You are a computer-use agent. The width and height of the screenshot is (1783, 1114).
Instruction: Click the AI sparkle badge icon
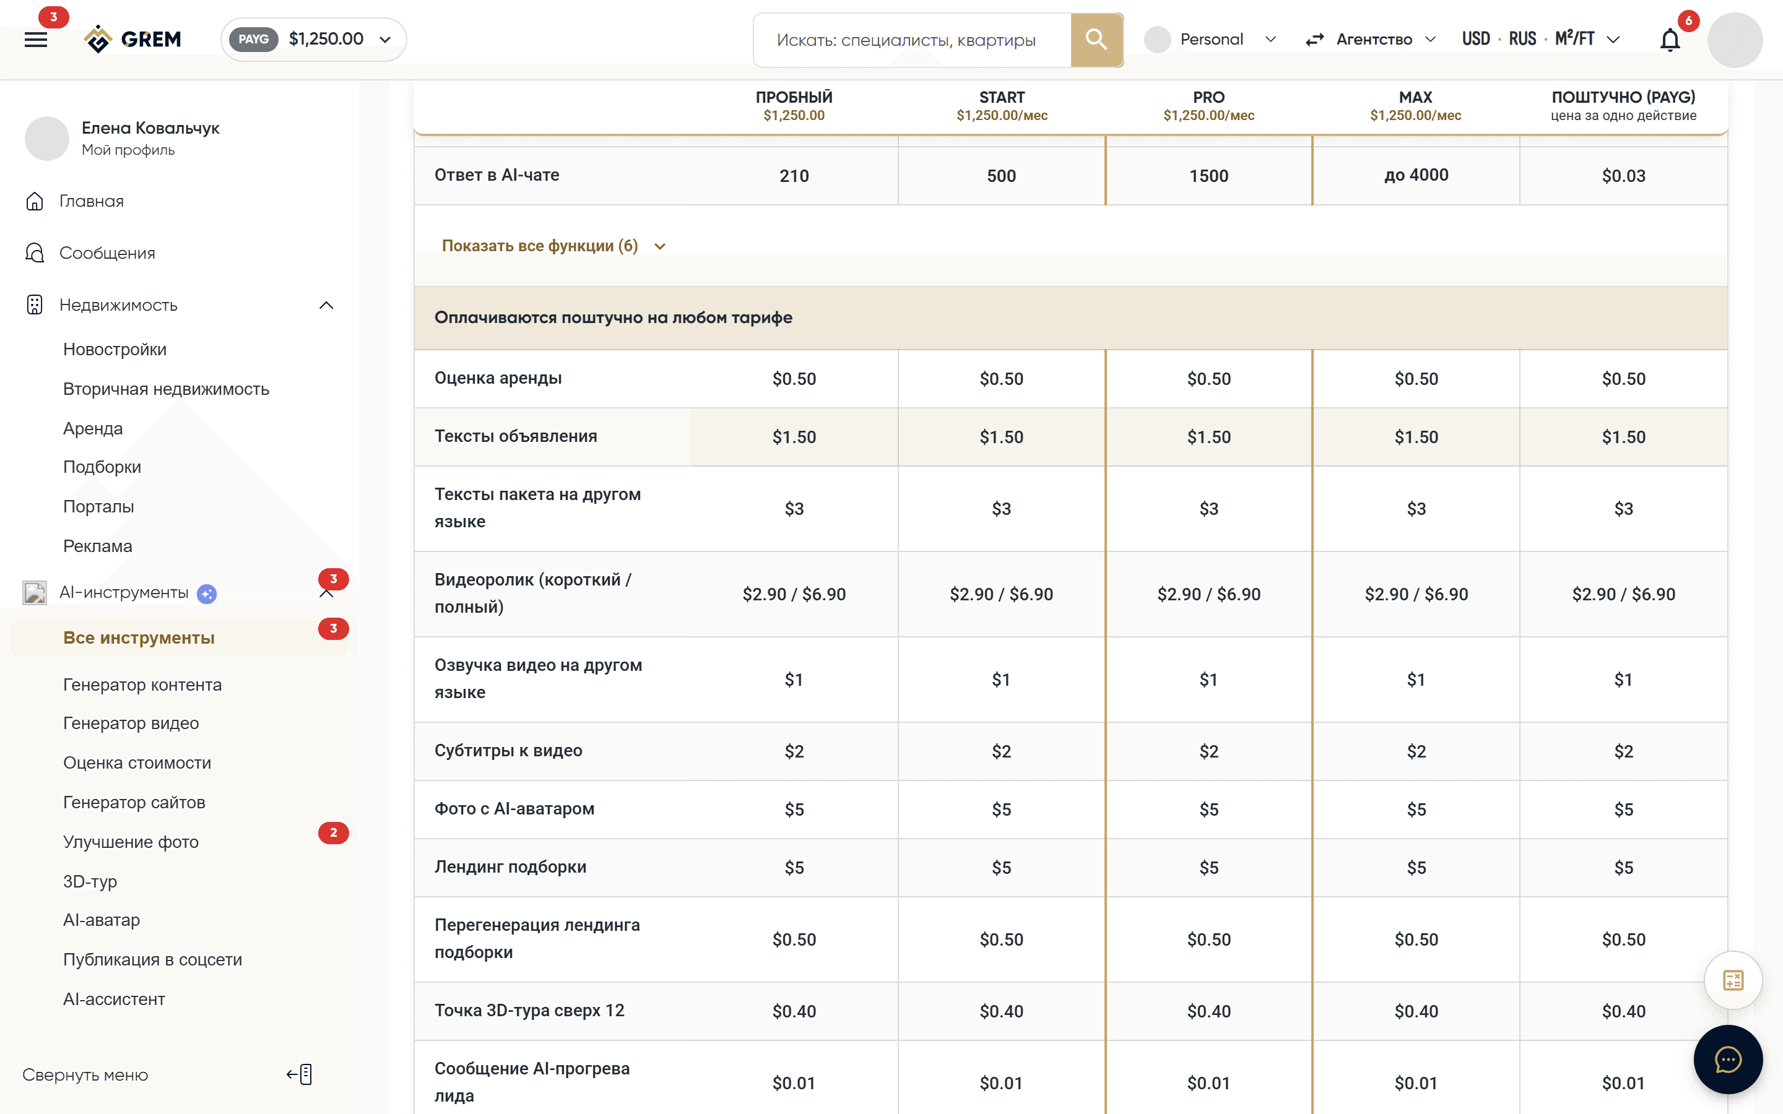[x=207, y=593]
